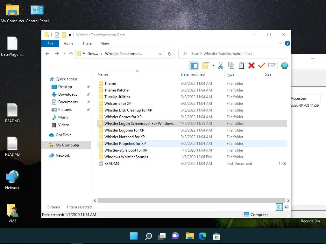
Task: Open dropdown arrow beside new folder icon
Action: [213, 65]
